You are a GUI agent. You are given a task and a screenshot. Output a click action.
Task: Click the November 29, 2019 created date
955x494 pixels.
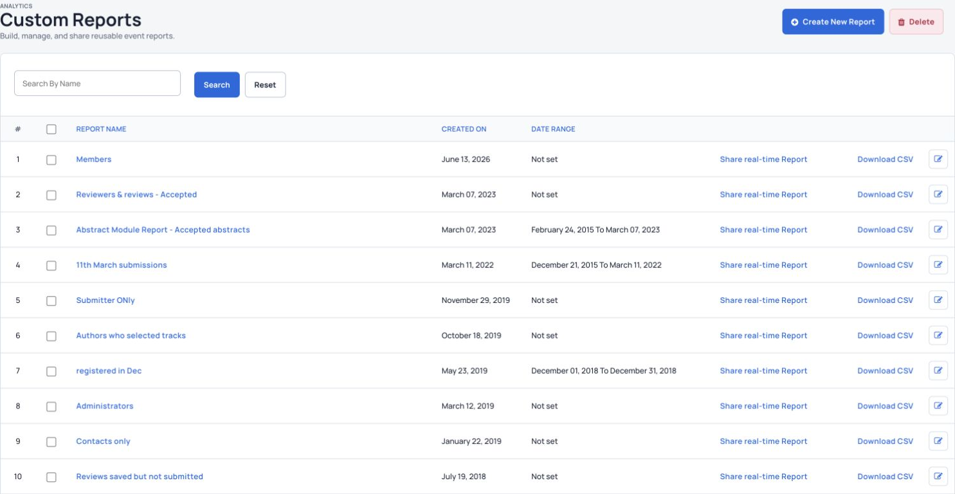pyautogui.click(x=476, y=300)
